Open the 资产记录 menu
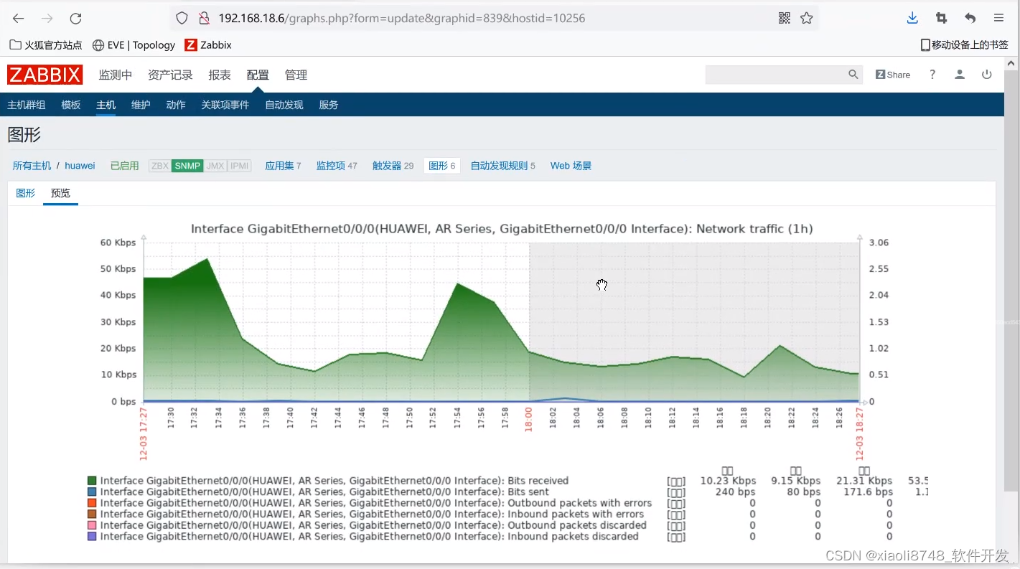 170,75
